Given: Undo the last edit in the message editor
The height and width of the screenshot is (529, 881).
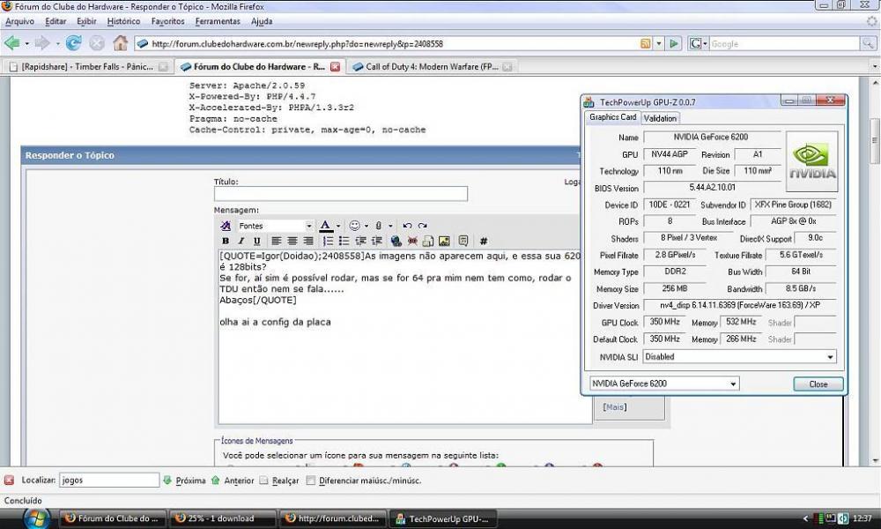Looking at the screenshot, I should coord(407,226).
